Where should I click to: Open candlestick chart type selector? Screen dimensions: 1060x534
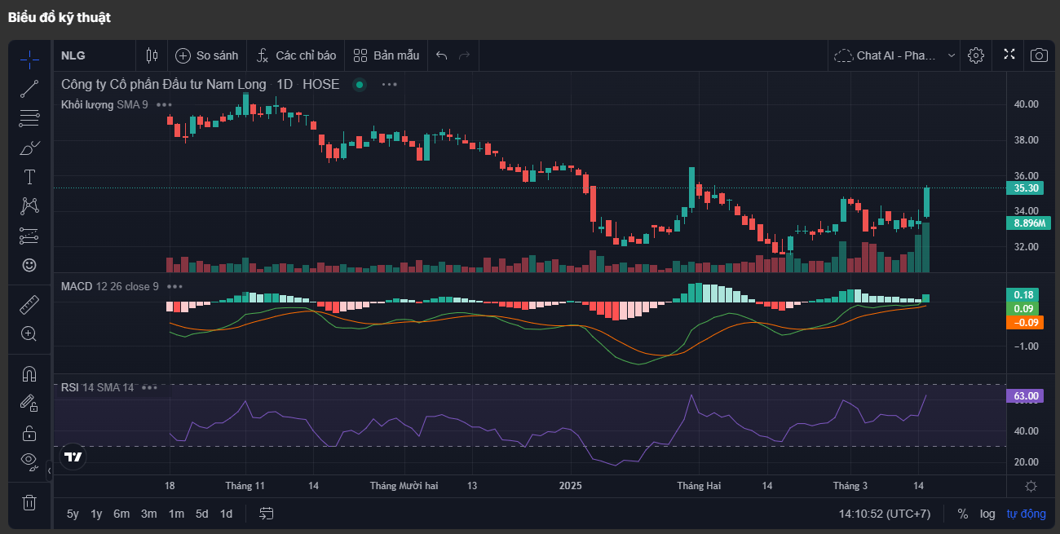click(x=152, y=55)
